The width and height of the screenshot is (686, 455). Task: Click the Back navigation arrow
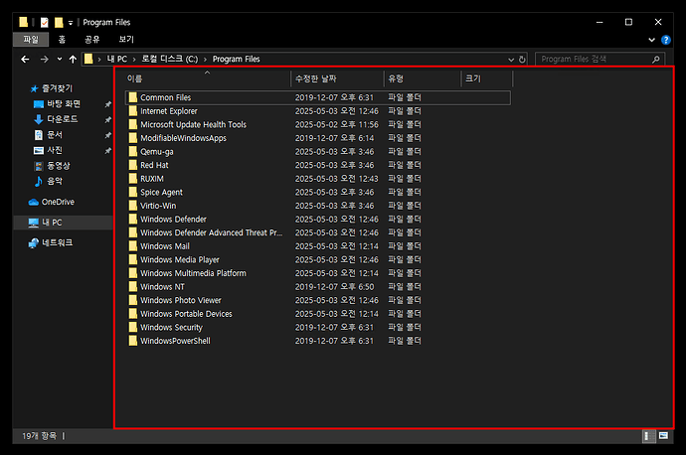click(x=26, y=59)
